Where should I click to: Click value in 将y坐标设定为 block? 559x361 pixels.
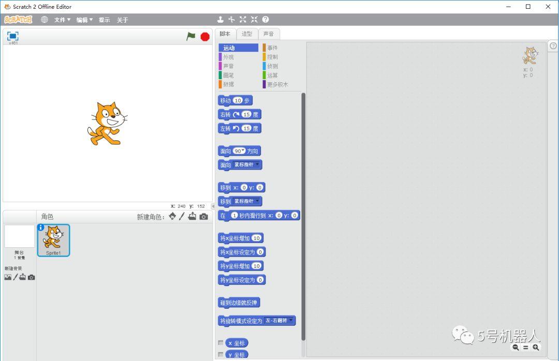[260, 280]
